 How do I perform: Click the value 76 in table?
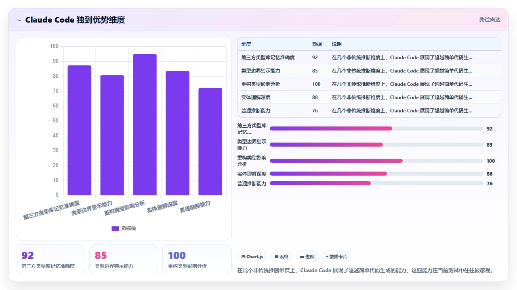pyautogui.click(x=315, y=111)
